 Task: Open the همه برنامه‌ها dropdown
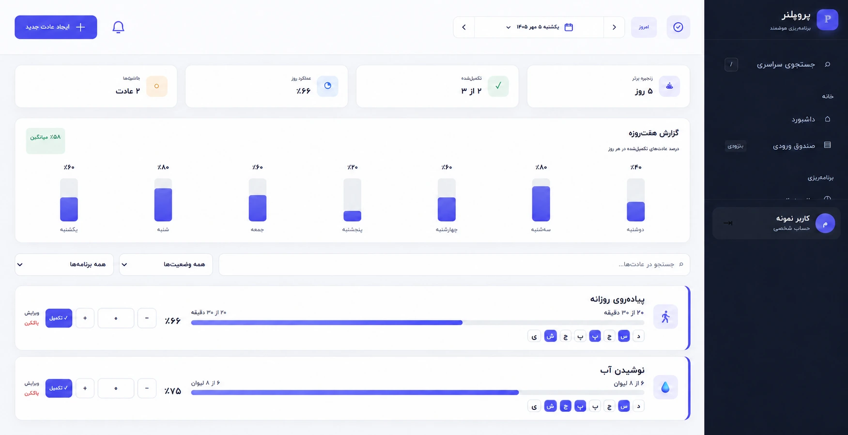pos(64,264)
